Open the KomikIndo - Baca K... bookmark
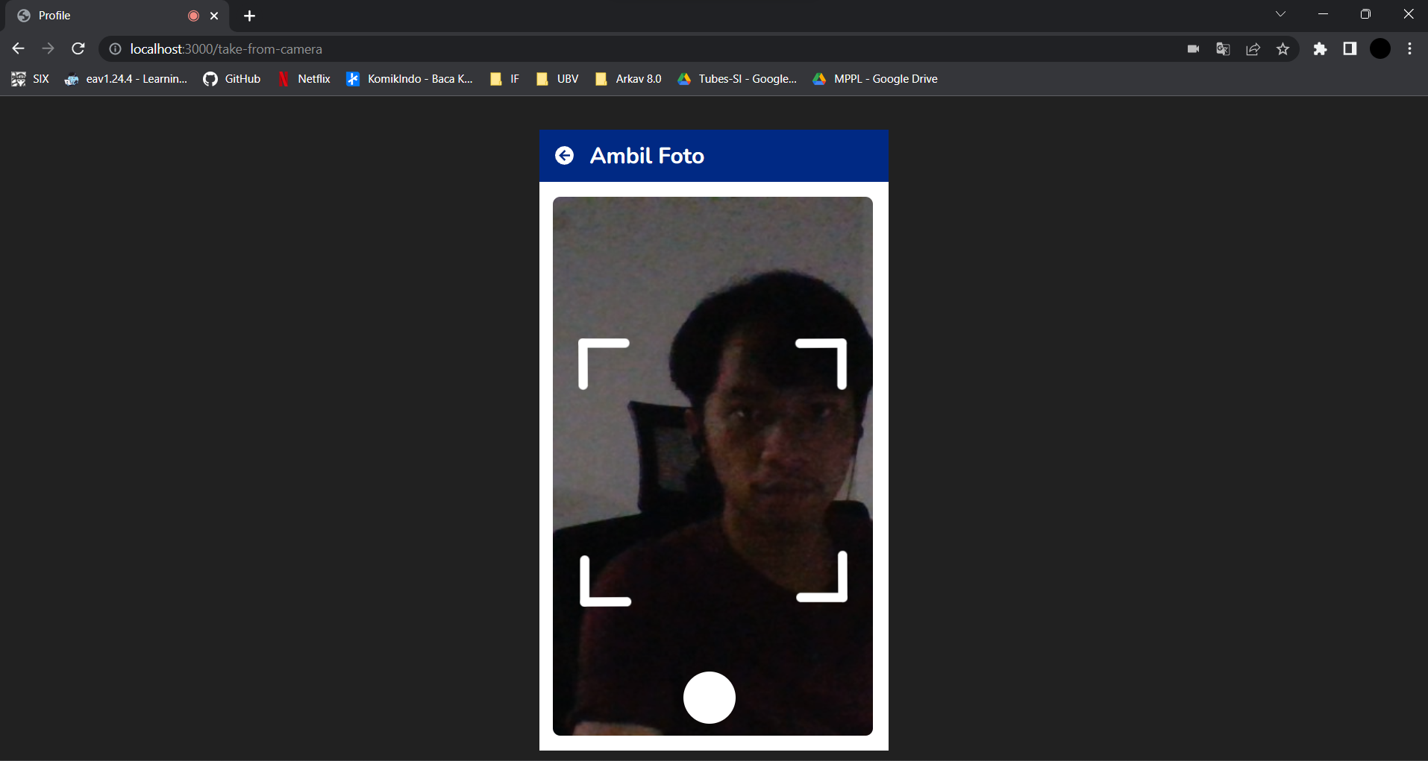The height and width of the screenshot is (761, 1428). (x=410, y=79)
